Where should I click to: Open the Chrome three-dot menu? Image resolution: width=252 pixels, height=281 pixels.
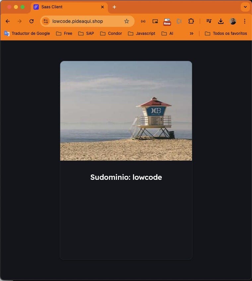(245, 21)
